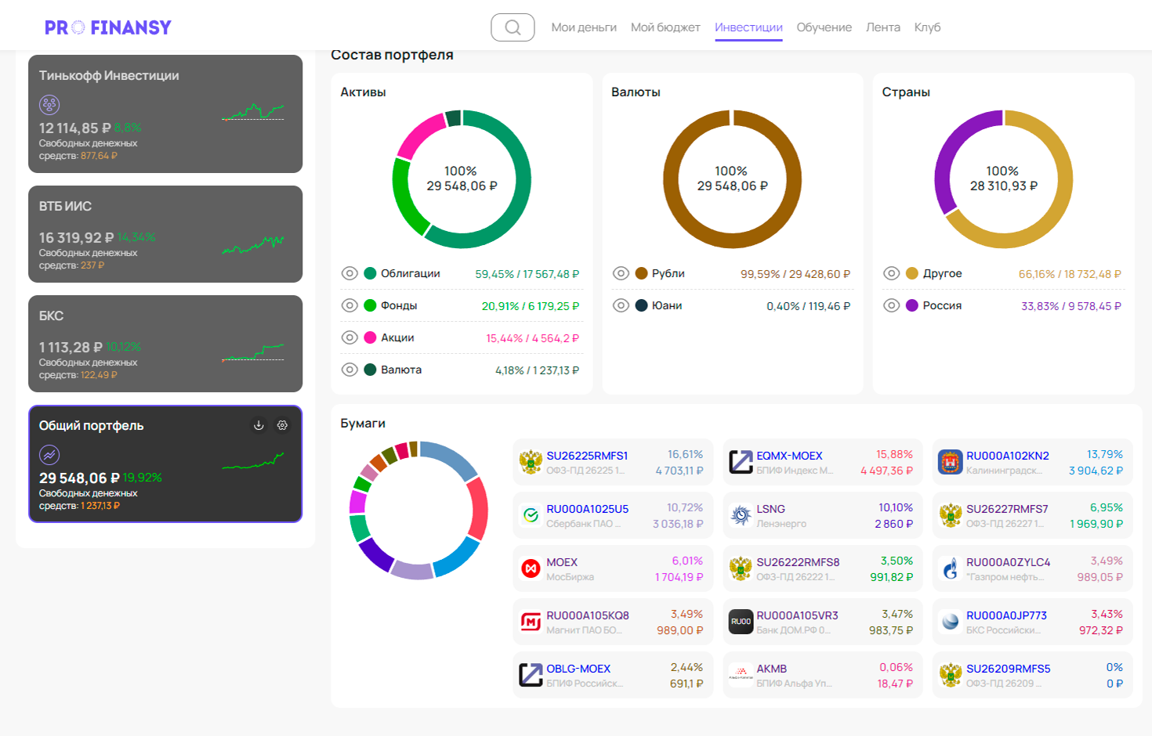Open SU26227RMFS7 bond link

point(1007,509)
